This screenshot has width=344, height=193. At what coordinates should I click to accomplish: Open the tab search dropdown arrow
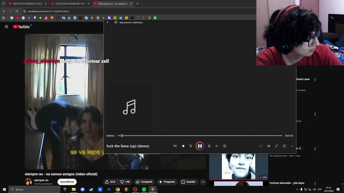click(3, 4)
